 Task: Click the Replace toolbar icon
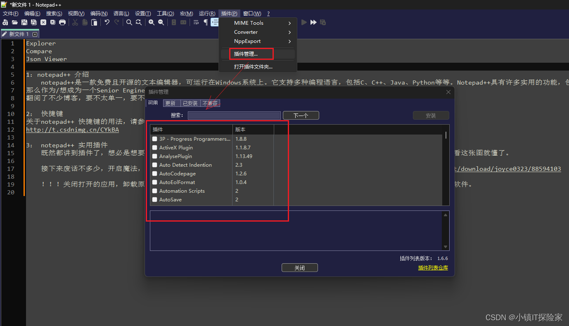(139, 22)
